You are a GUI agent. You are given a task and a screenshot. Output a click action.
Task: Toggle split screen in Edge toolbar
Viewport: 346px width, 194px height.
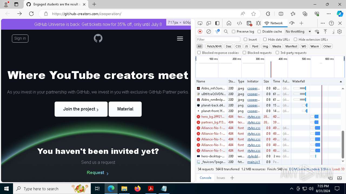pos(281,14)
